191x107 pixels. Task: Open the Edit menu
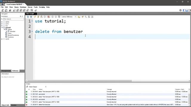(6, 7)
